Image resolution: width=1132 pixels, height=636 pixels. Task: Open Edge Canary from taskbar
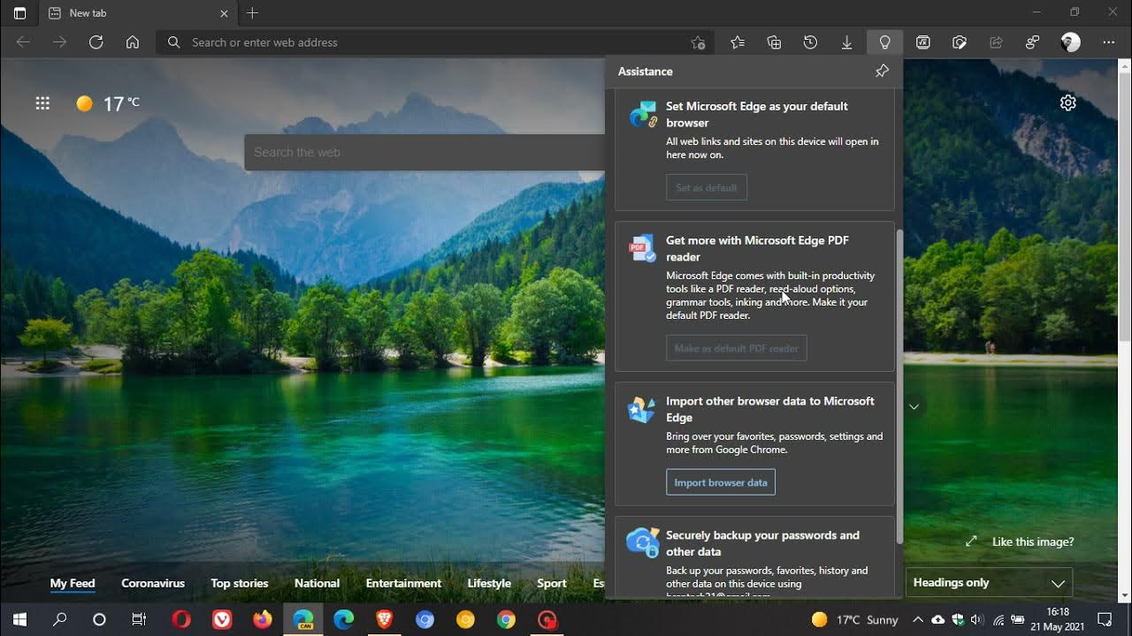click(x=303, y=619)
